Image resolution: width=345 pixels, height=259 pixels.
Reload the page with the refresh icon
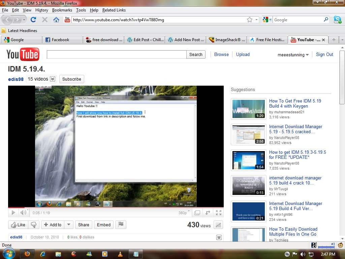pos(33,20)
